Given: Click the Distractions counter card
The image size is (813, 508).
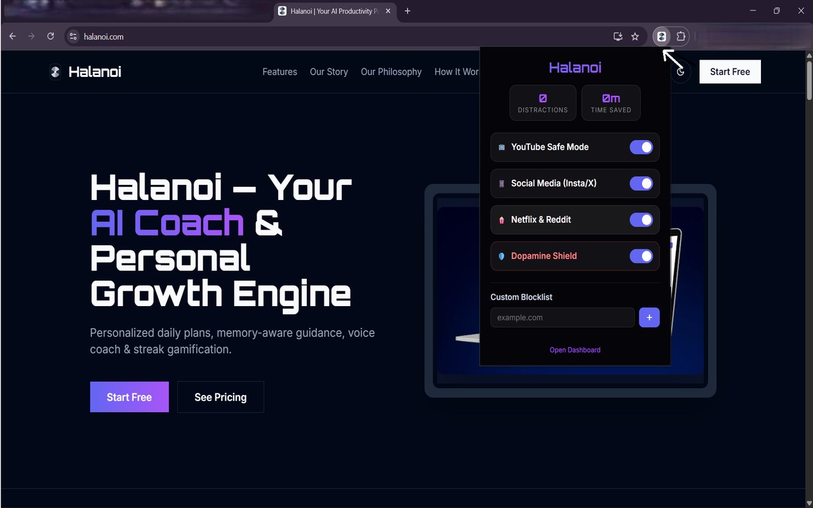Looking at the screenshot, I should tap(543, 103).
